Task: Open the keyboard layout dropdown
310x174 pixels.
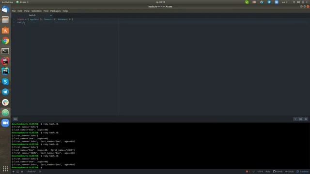Action: point(285,2)
